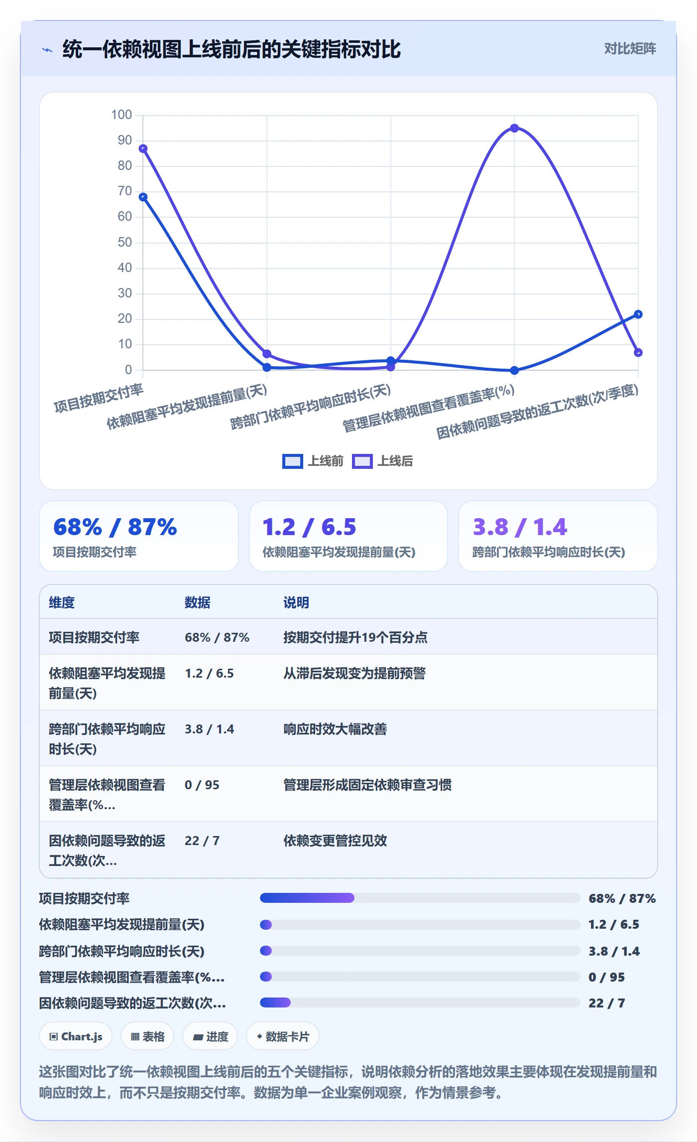This screenshot has height=1142, width=697.
Task: Click the 维度 column header
Action: [x=62, y=602]
